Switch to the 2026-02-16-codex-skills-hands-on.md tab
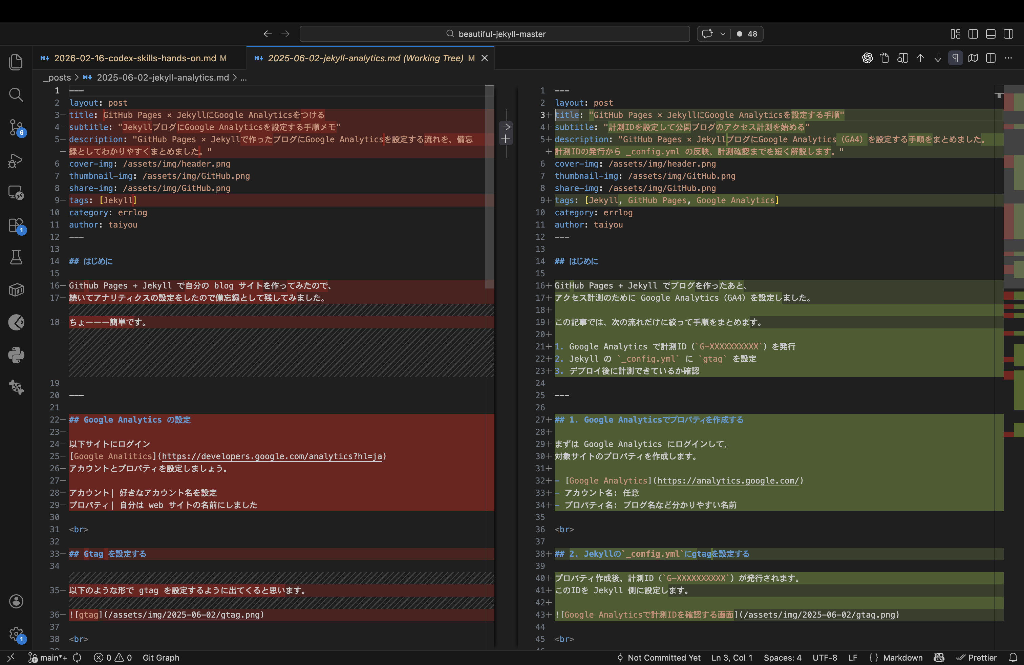Viewport: 1024px width, 665px height. coord(135,58)
